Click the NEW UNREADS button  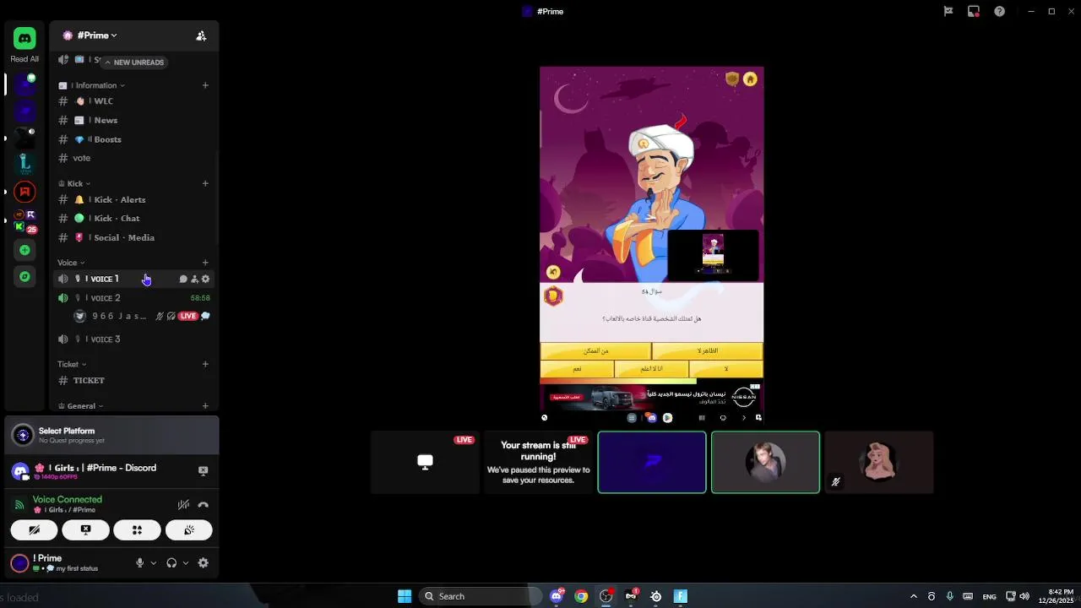click(133, 62)
